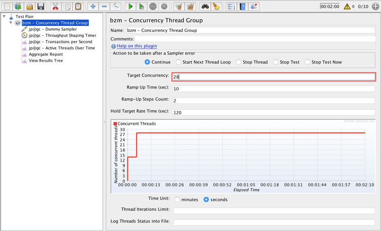Select jp@gc - Throughput Shaping Timer
This screenshot has width=381, height=231.
click(62, 36)
